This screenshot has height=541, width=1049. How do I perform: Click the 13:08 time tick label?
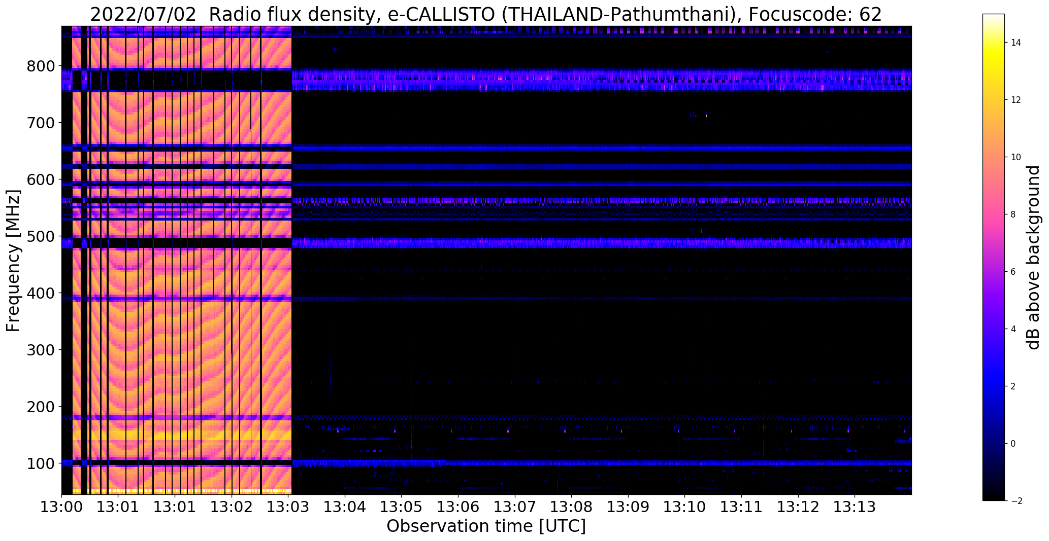571,506
